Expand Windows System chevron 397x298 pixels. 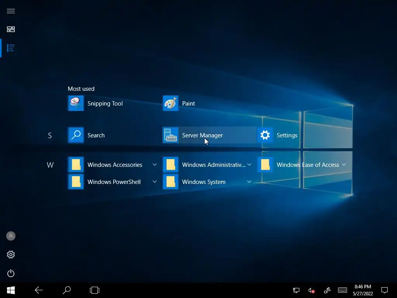(249, 182)
